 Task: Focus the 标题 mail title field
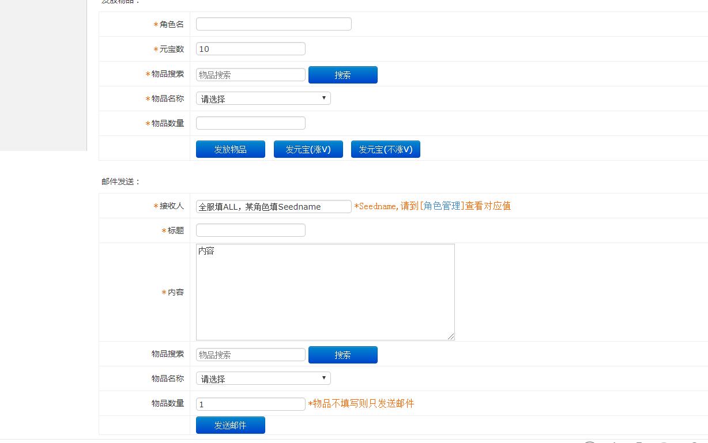[x=250, y=230]
